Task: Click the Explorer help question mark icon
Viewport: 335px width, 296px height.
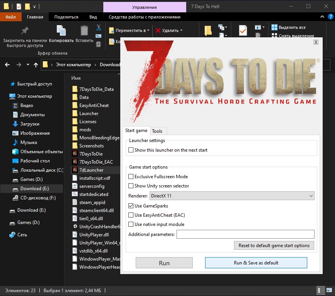Action: pos(330,17)
